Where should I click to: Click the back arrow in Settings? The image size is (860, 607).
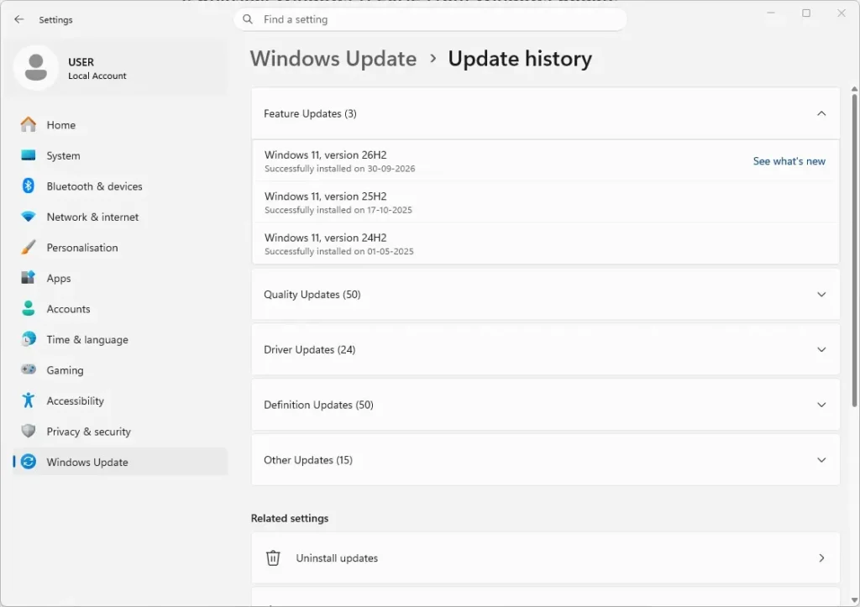[19, 19]
